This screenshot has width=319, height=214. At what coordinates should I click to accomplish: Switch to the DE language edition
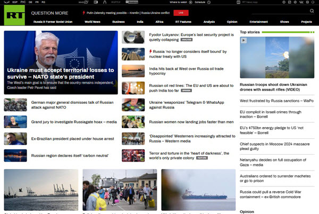(30, 2)
